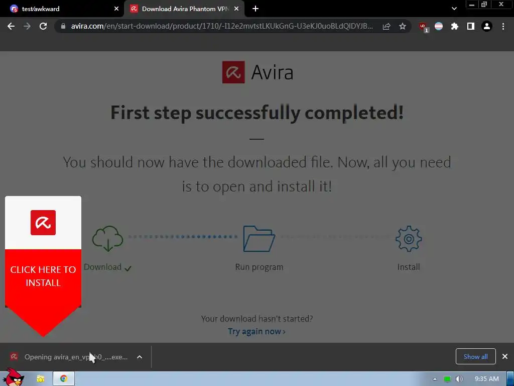The image size is (514, 386).
Task: Click the 9:35 AM clock
Action: (487, 379)
